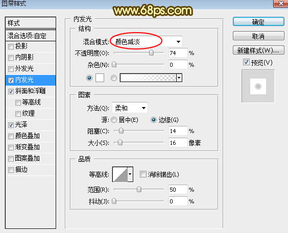Open the 混合模式 blend mode dropdown
This screenshot has width=288, height=233.
point(147,42)
